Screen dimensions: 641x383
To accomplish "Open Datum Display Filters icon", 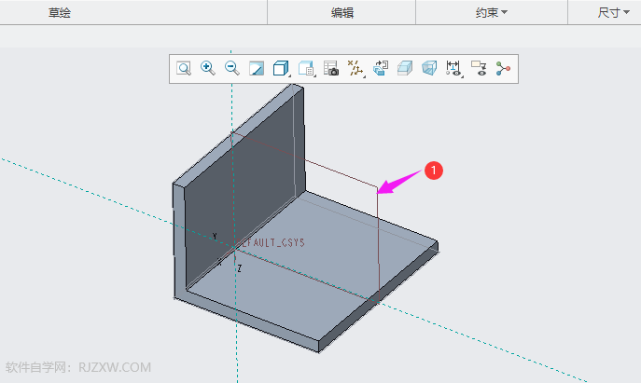I will [355, 68].
